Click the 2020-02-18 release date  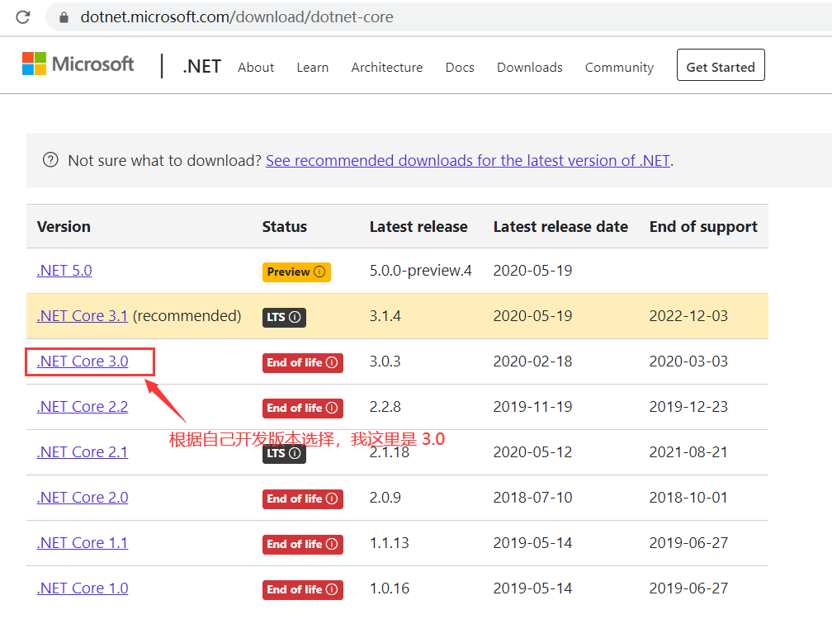tap(532, 361)
